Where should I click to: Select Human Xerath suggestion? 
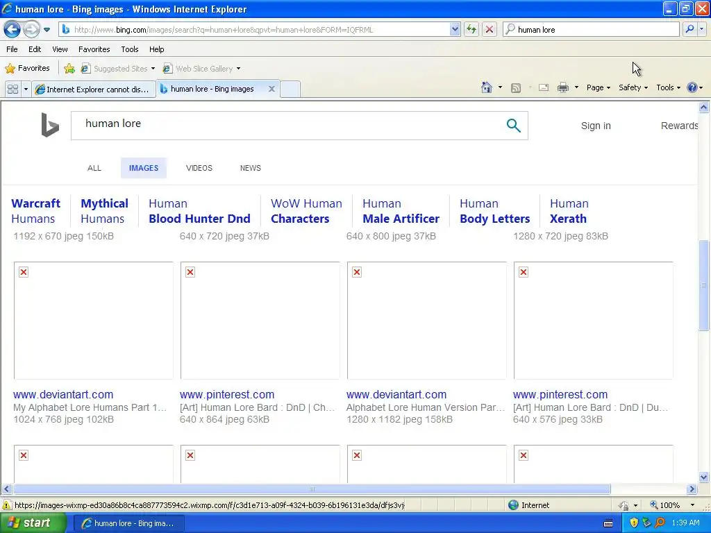[569, 211]
